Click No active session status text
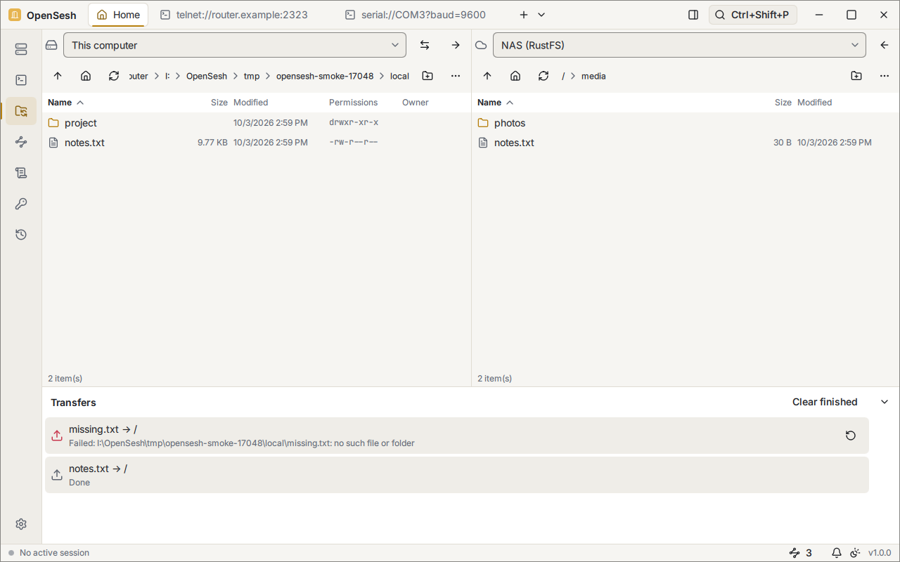 pyautogui.click(x=54, y=553)
